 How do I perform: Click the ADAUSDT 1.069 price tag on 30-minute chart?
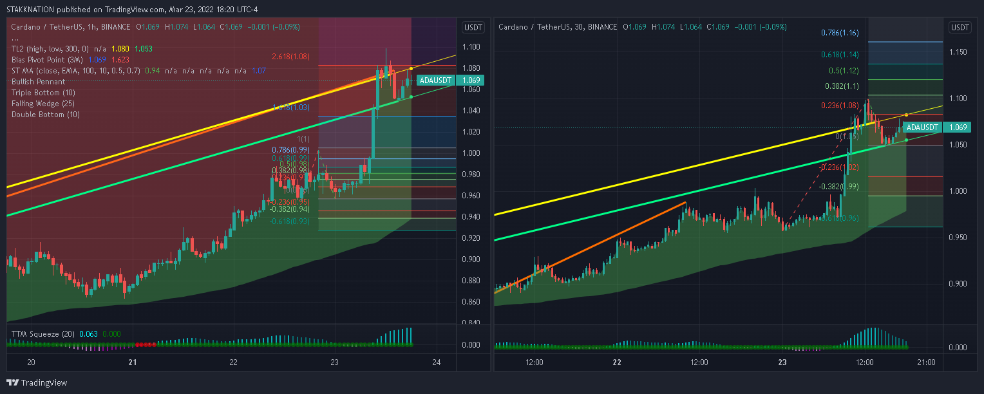tap(937, 127)
